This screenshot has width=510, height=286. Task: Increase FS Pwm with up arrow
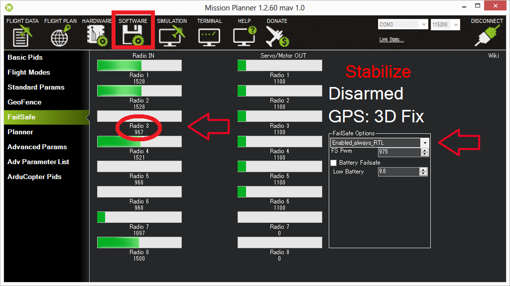click(424, 151)
